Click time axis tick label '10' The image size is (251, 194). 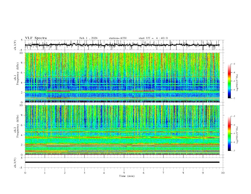coord(223,173)
